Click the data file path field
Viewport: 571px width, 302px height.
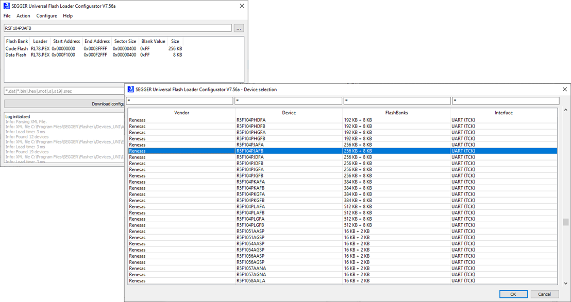[64, 91]
